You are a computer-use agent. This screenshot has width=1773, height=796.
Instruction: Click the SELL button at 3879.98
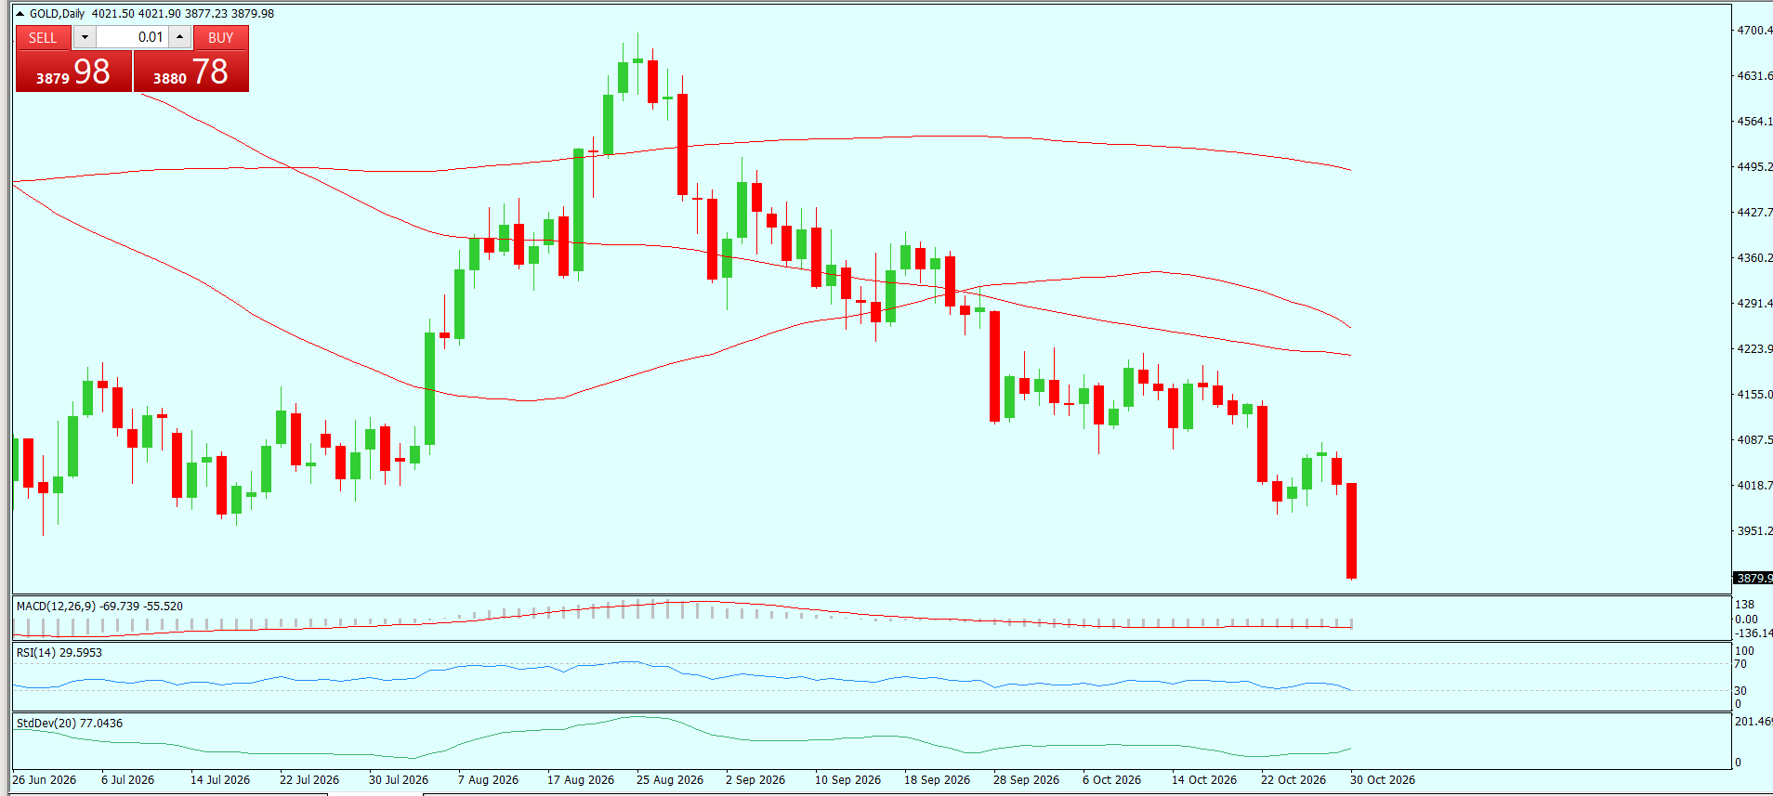(x=73, y=72)
